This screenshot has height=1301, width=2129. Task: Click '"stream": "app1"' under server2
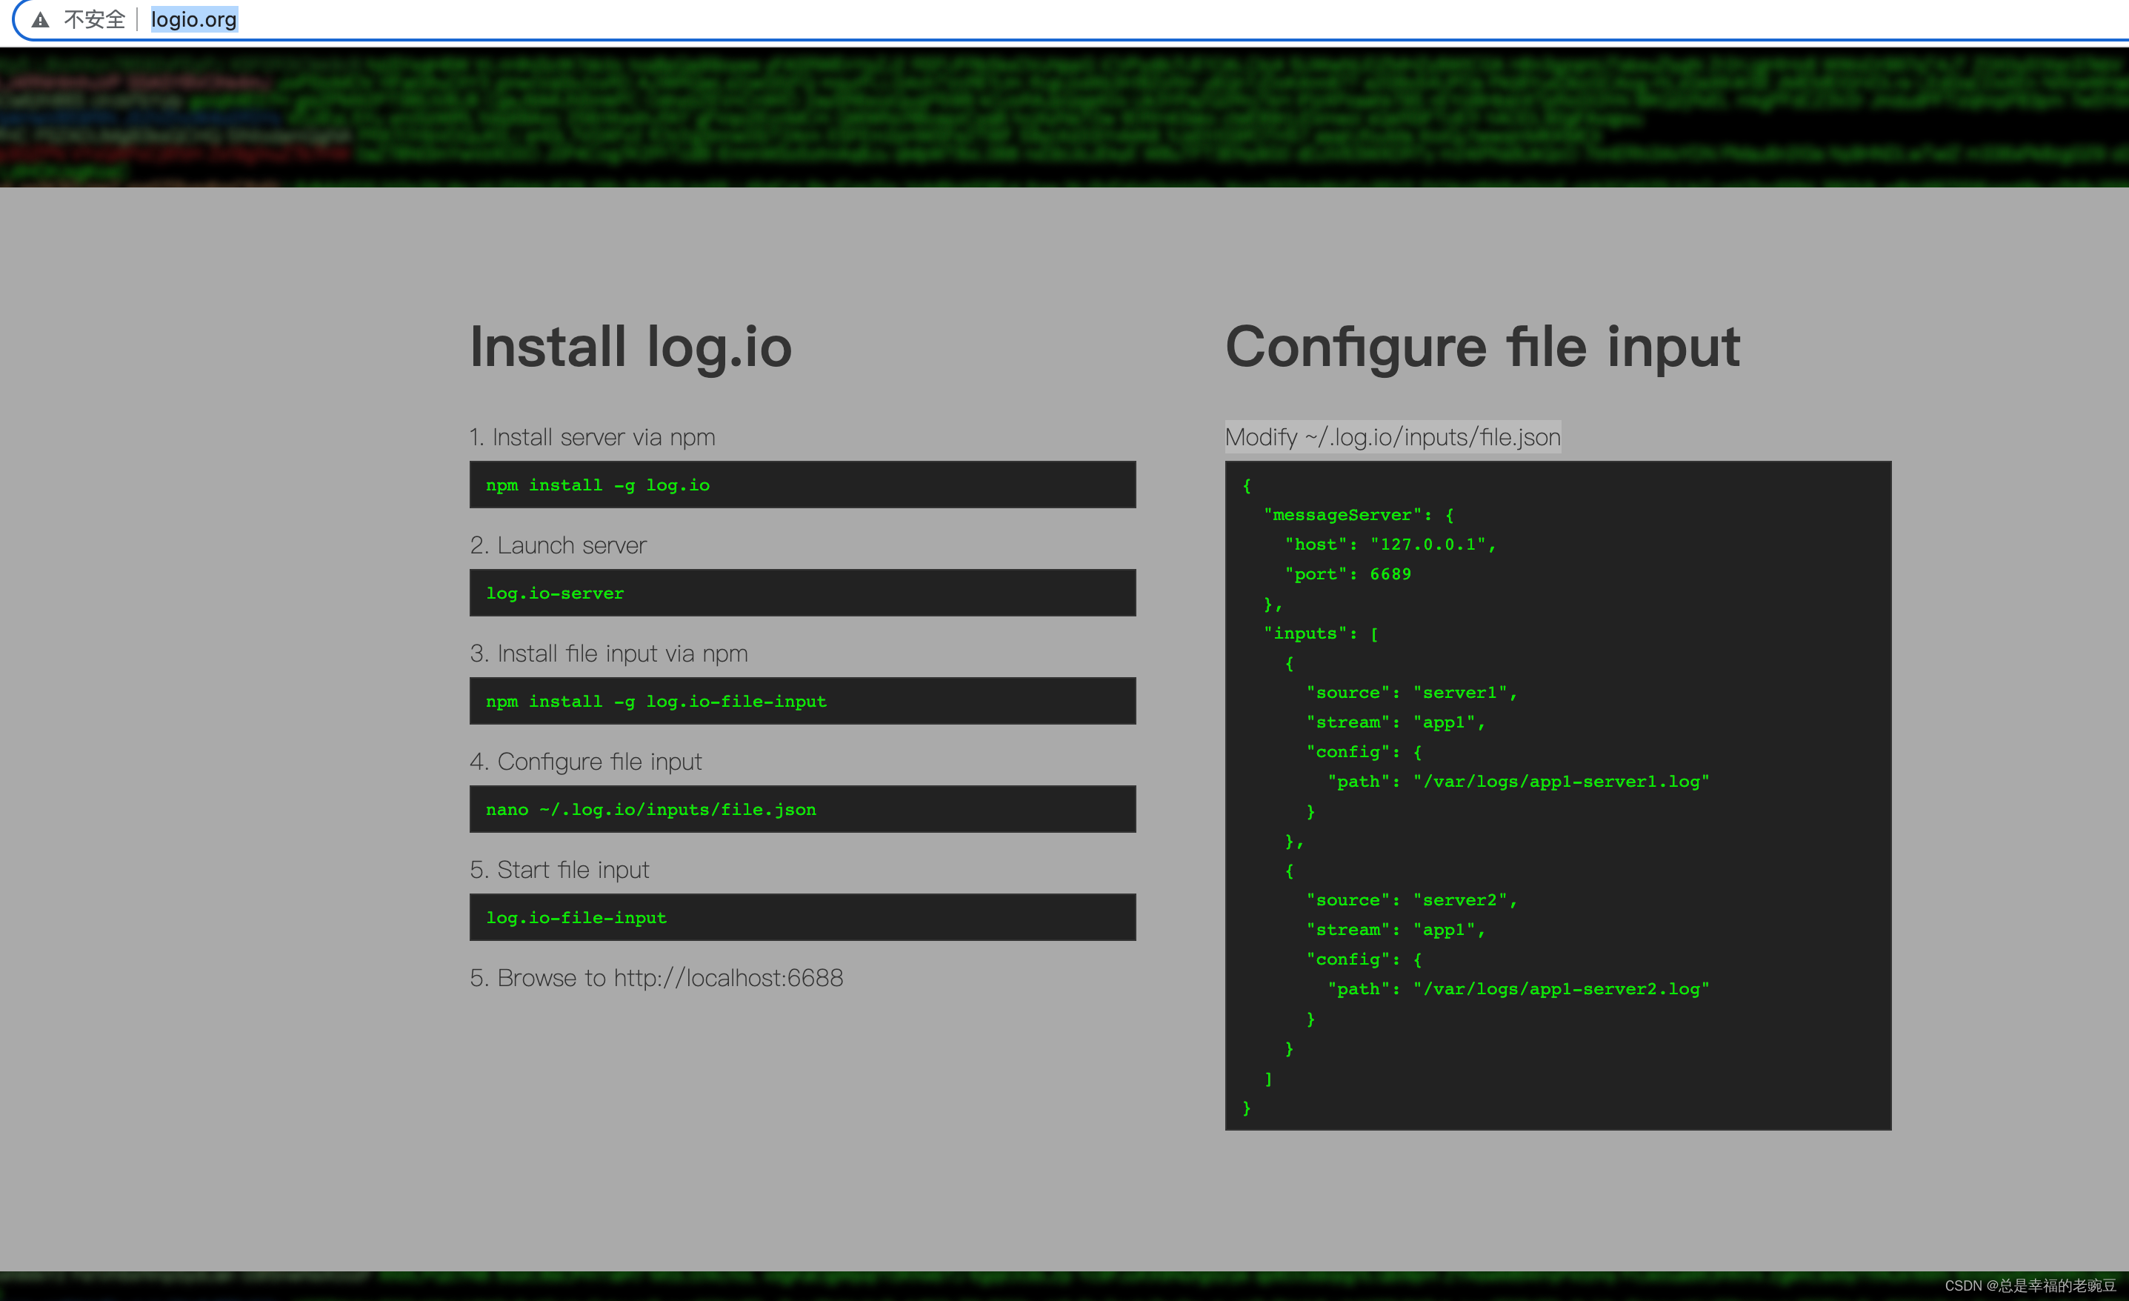(x=1396, y=930)
